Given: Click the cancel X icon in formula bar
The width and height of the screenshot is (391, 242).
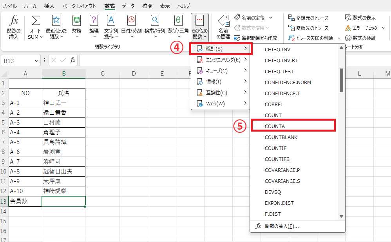Looking at the screenshot, I should pos(54,60).
